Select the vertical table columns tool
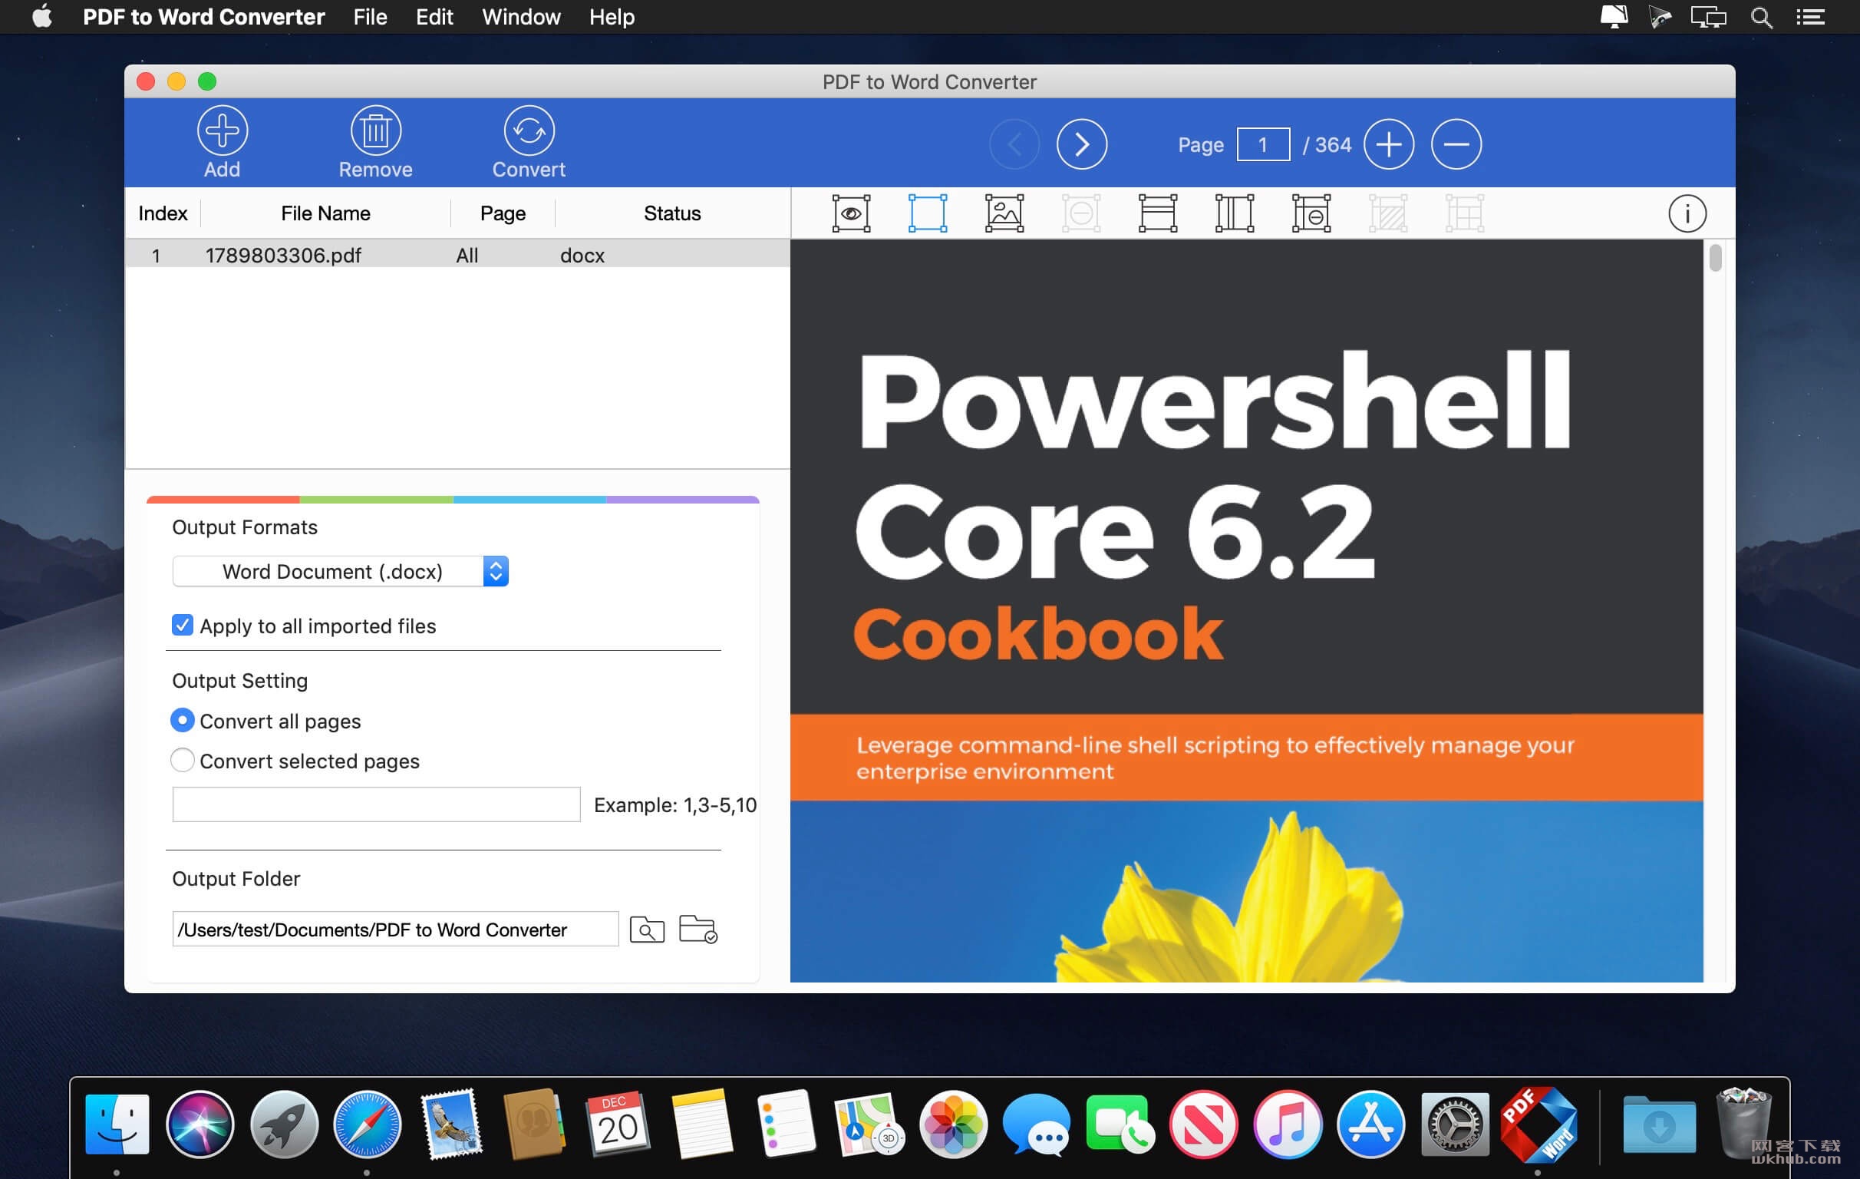1860x1179 pixels. point(1235,213)
